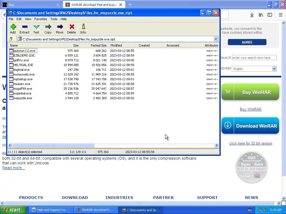Open the File menu
The width and height of the screenshot is (286, 214).
tap(11, 19)
